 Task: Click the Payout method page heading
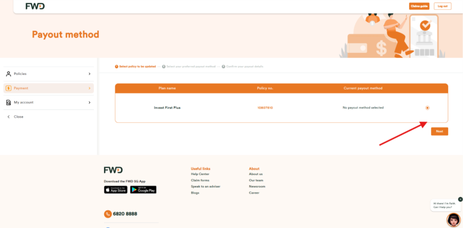66,34
